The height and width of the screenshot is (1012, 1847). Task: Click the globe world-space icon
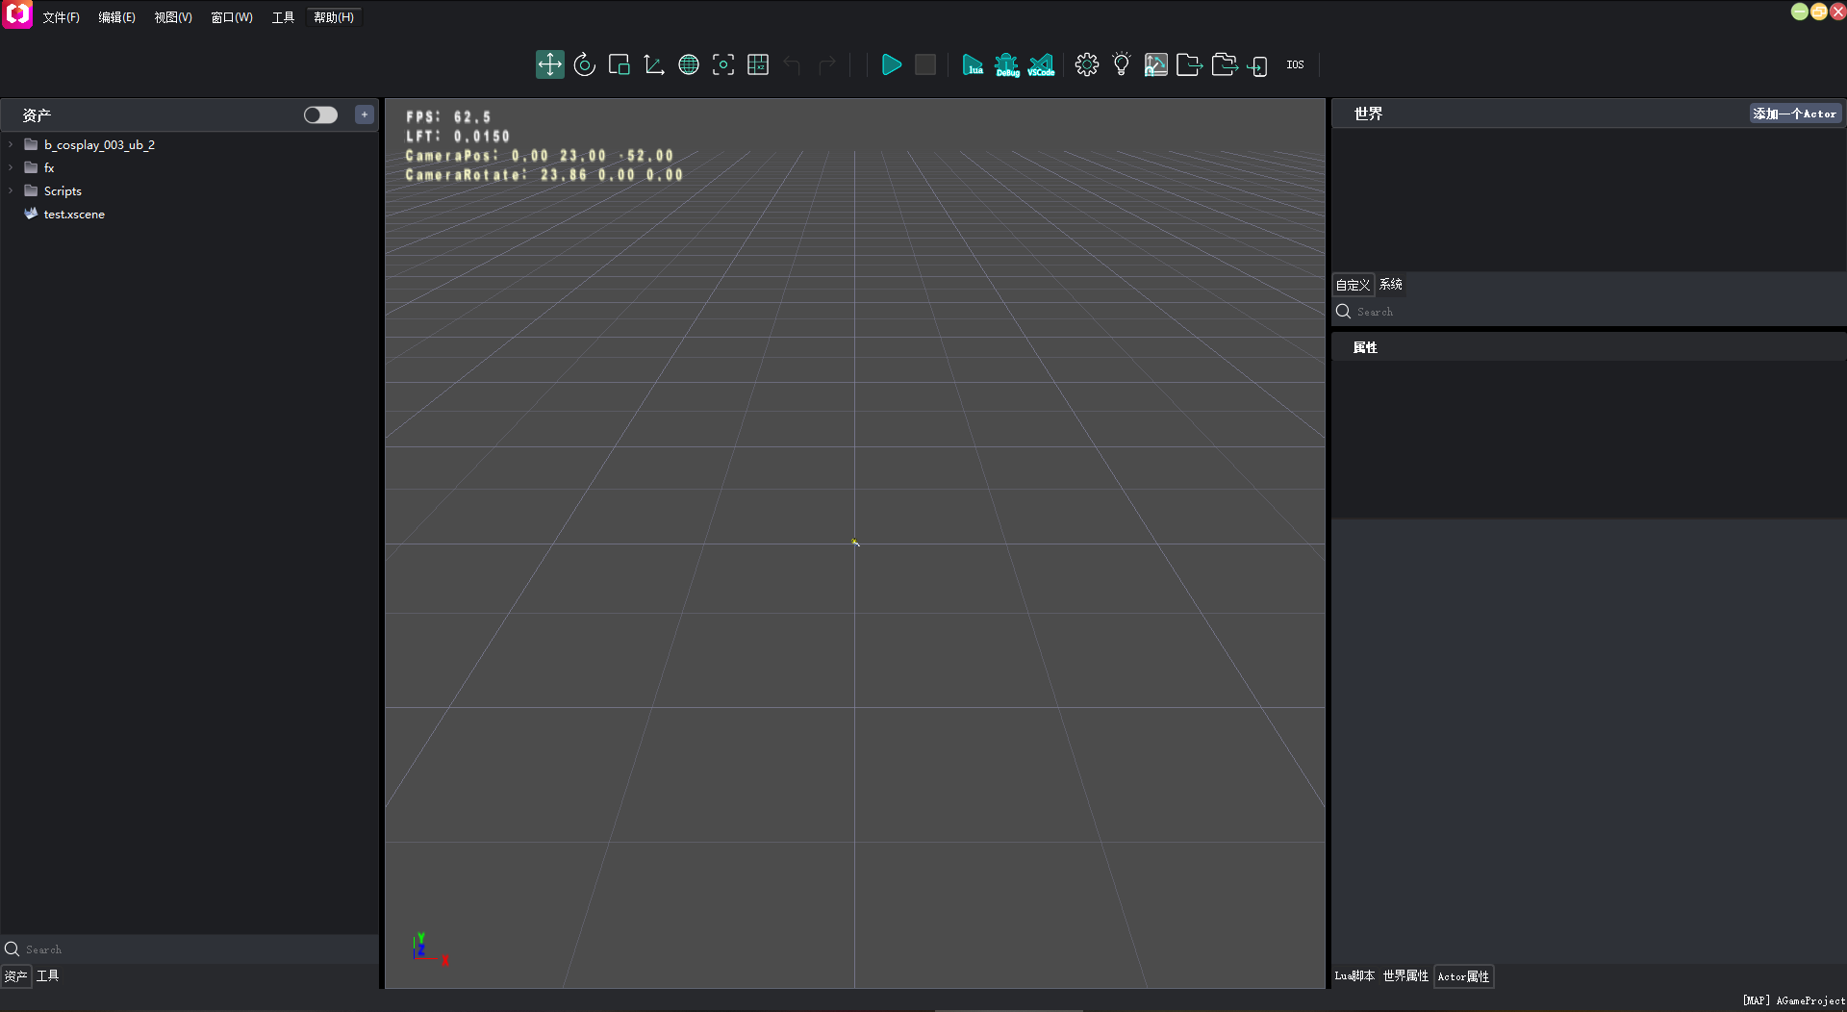tap(689, 64)
